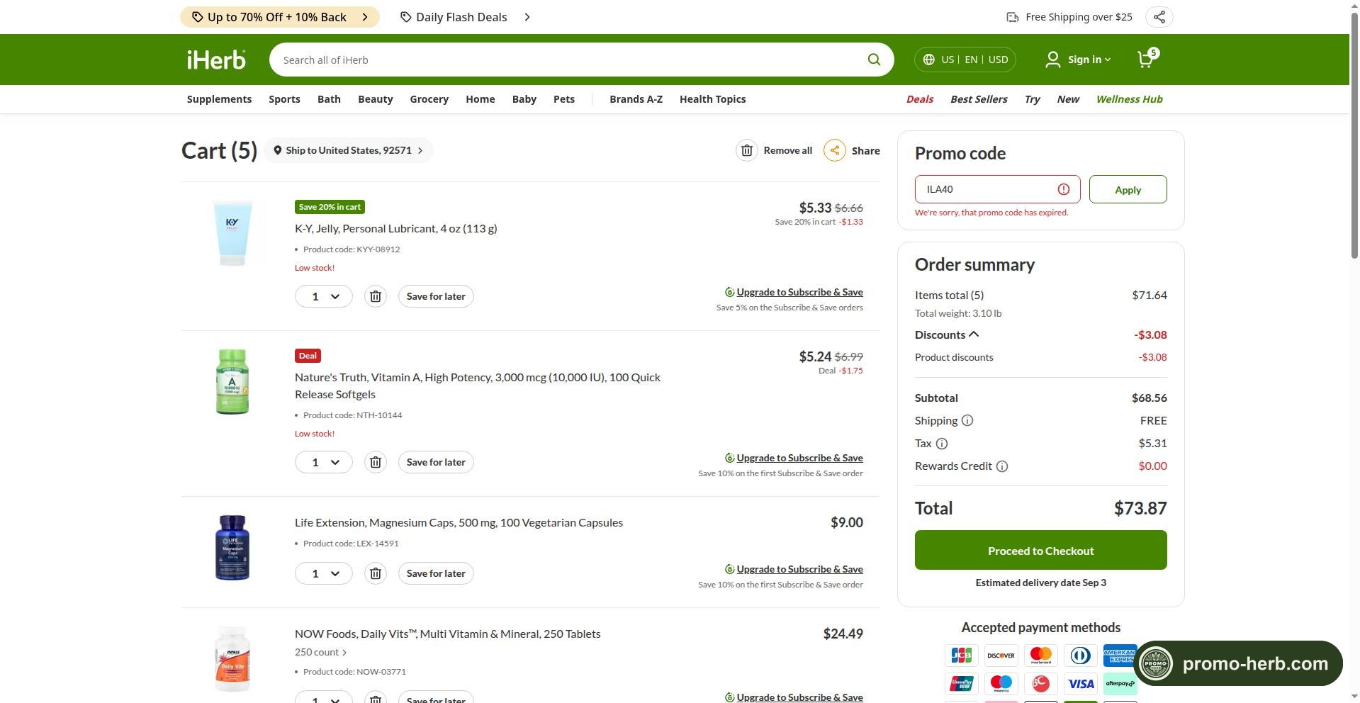The width and height of the screenshot is (1360, 703).
Task: Click the UnionPay payment icon
Action: (961, 684)
